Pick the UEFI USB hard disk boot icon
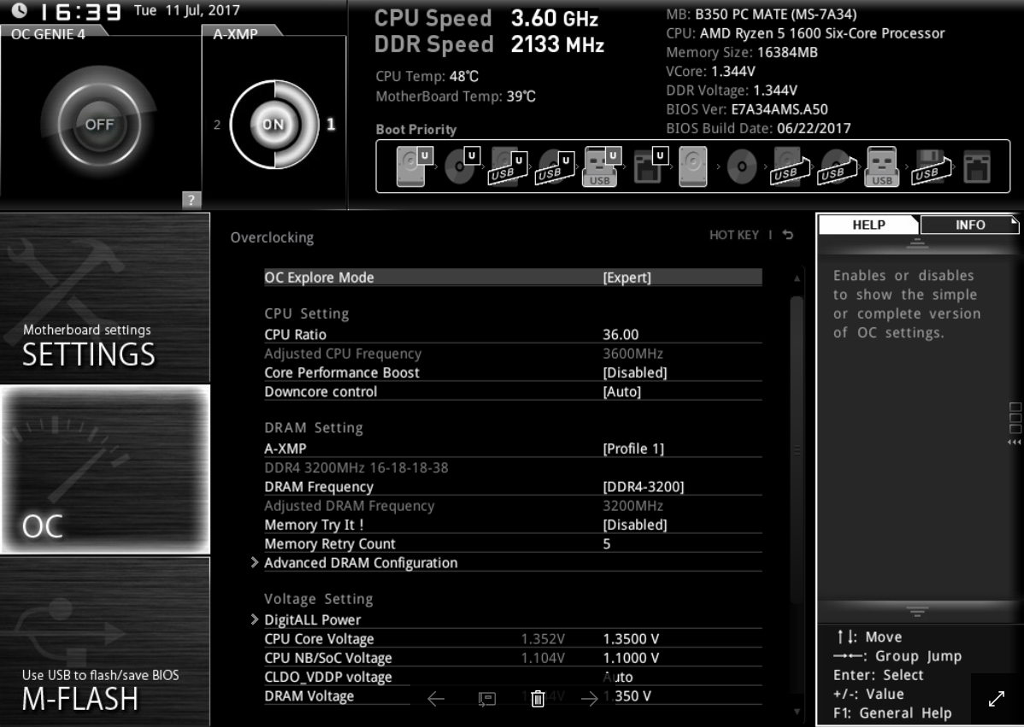This screenshot has width=1024, height=727. tap(509, 167)
